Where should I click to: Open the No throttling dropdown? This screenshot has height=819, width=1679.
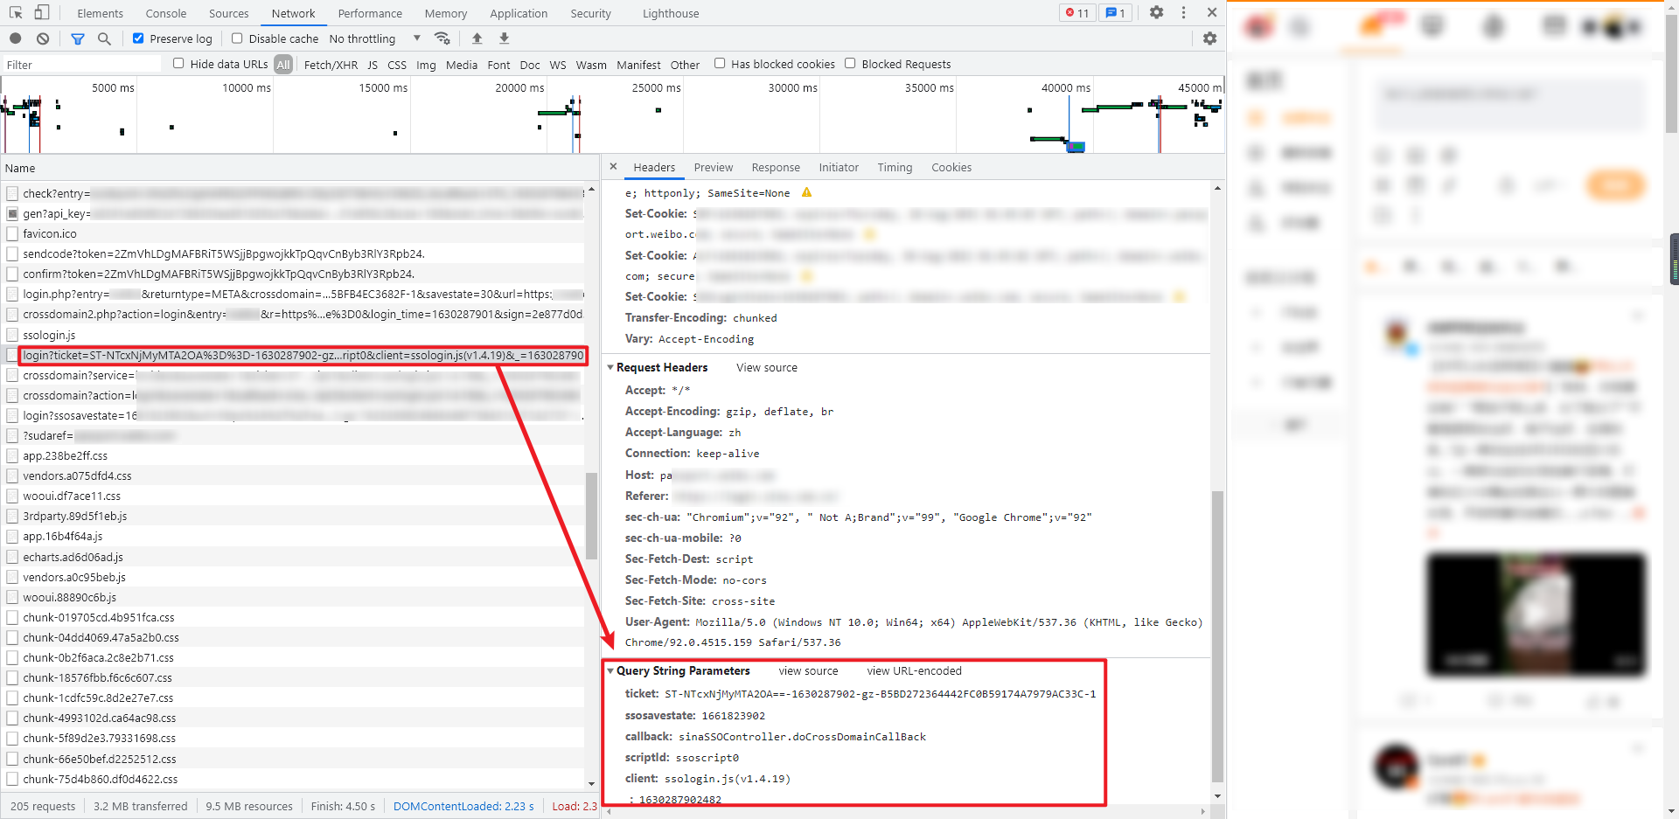click(375, 38)
